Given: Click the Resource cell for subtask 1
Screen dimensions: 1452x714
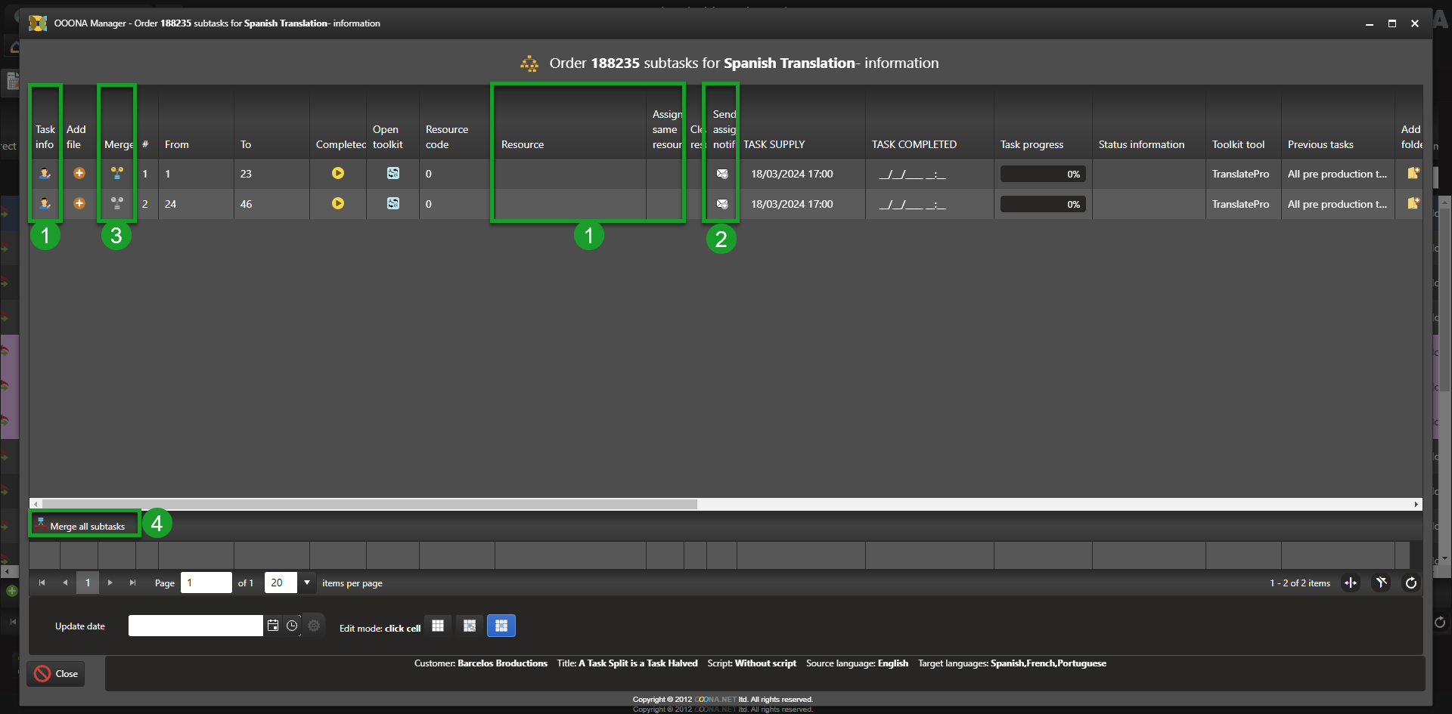Looking at the screenshot, I should click(x=569, y=174).
